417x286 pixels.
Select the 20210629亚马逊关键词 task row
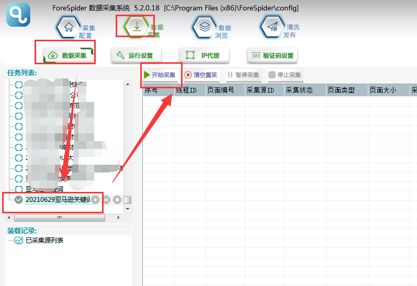pyautogui.click(x=58, y=200)
